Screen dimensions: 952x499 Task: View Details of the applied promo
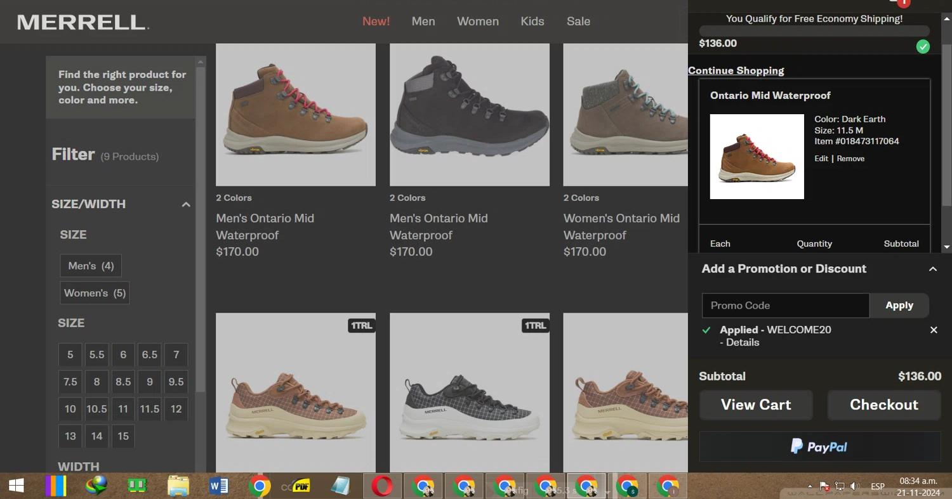pos(743,342)
